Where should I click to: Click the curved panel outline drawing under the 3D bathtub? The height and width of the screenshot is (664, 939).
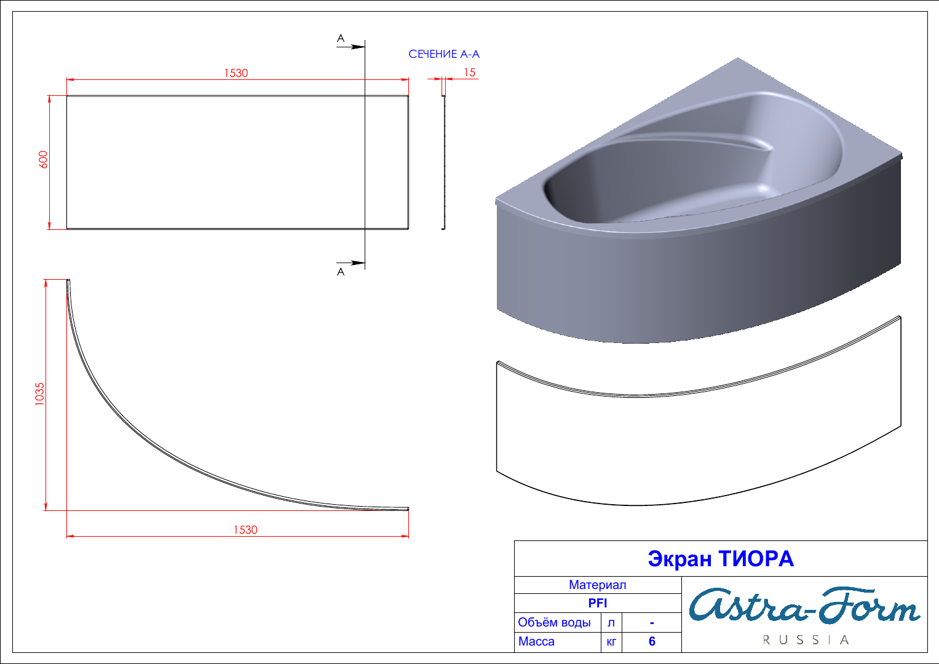pos(699,411)
